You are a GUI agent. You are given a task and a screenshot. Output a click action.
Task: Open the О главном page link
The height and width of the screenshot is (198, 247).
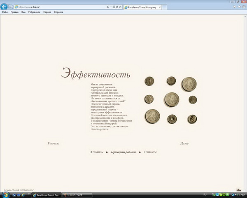click(x=96, y=152)
